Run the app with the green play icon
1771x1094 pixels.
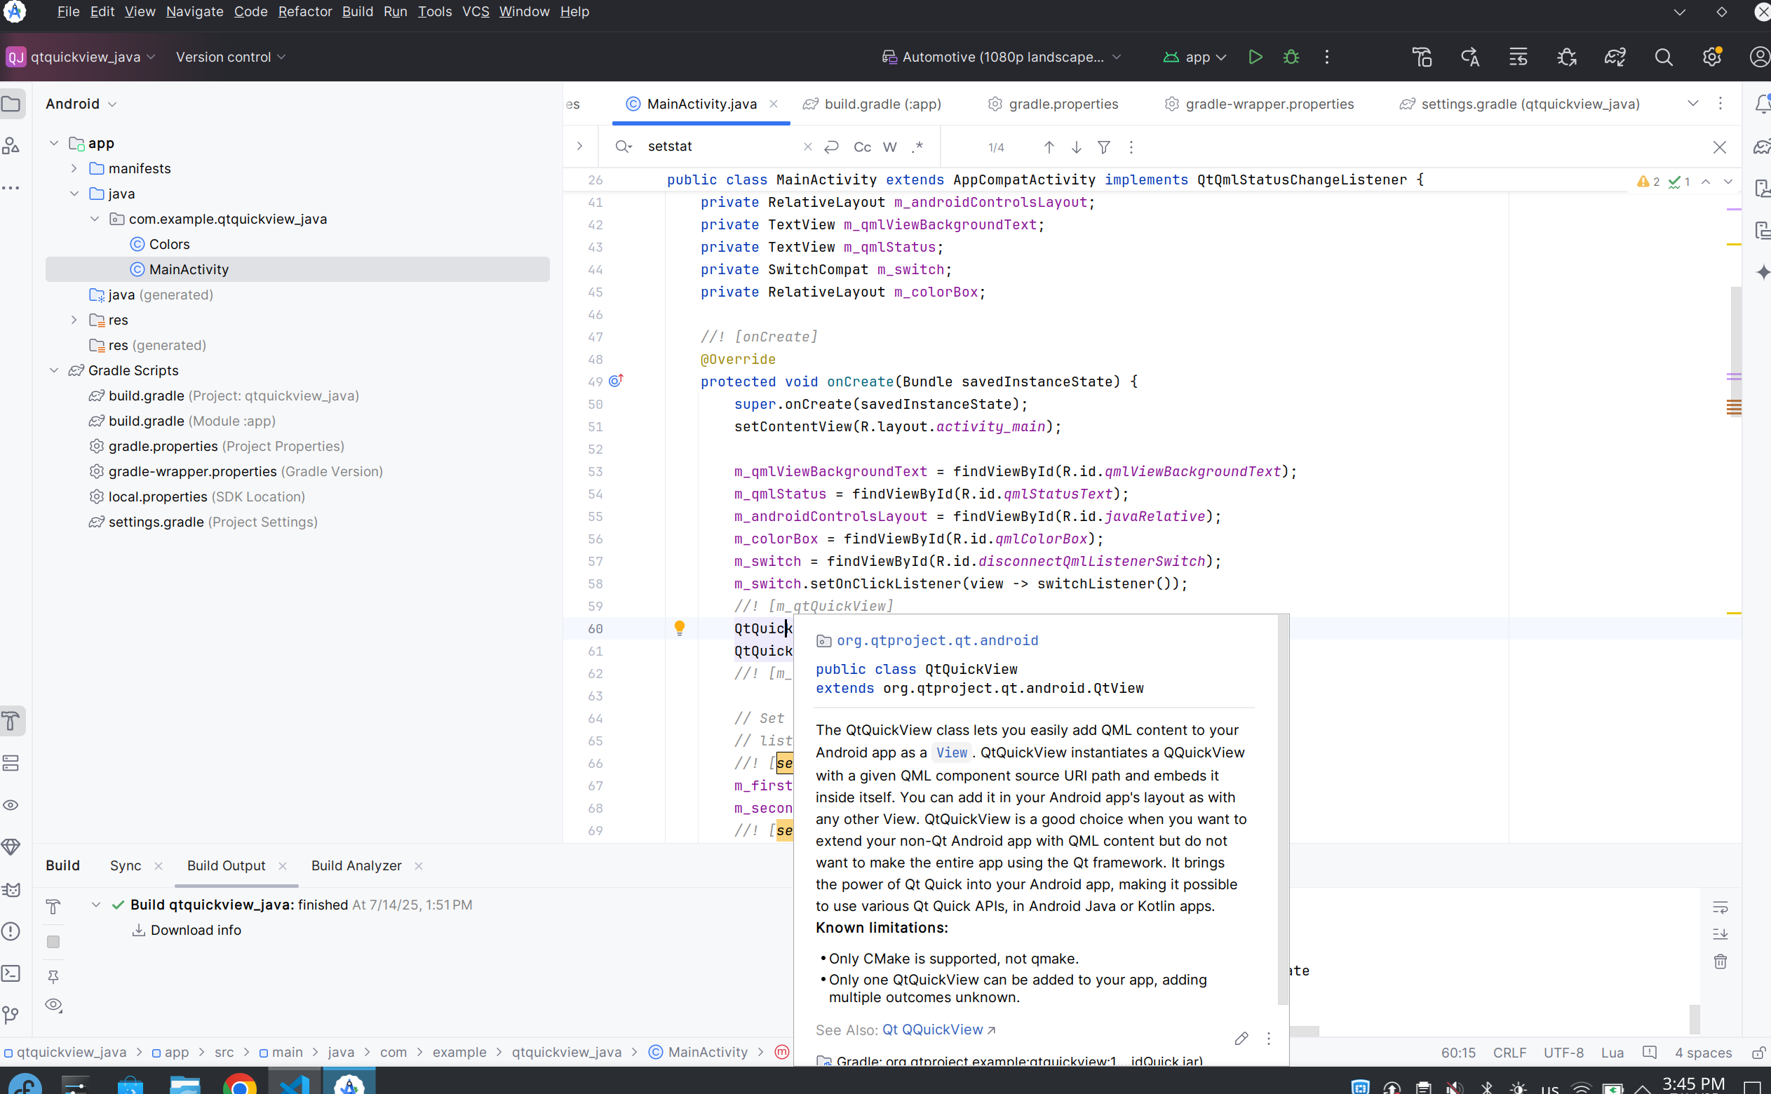pyautogui.click(x=1255, y=58)
